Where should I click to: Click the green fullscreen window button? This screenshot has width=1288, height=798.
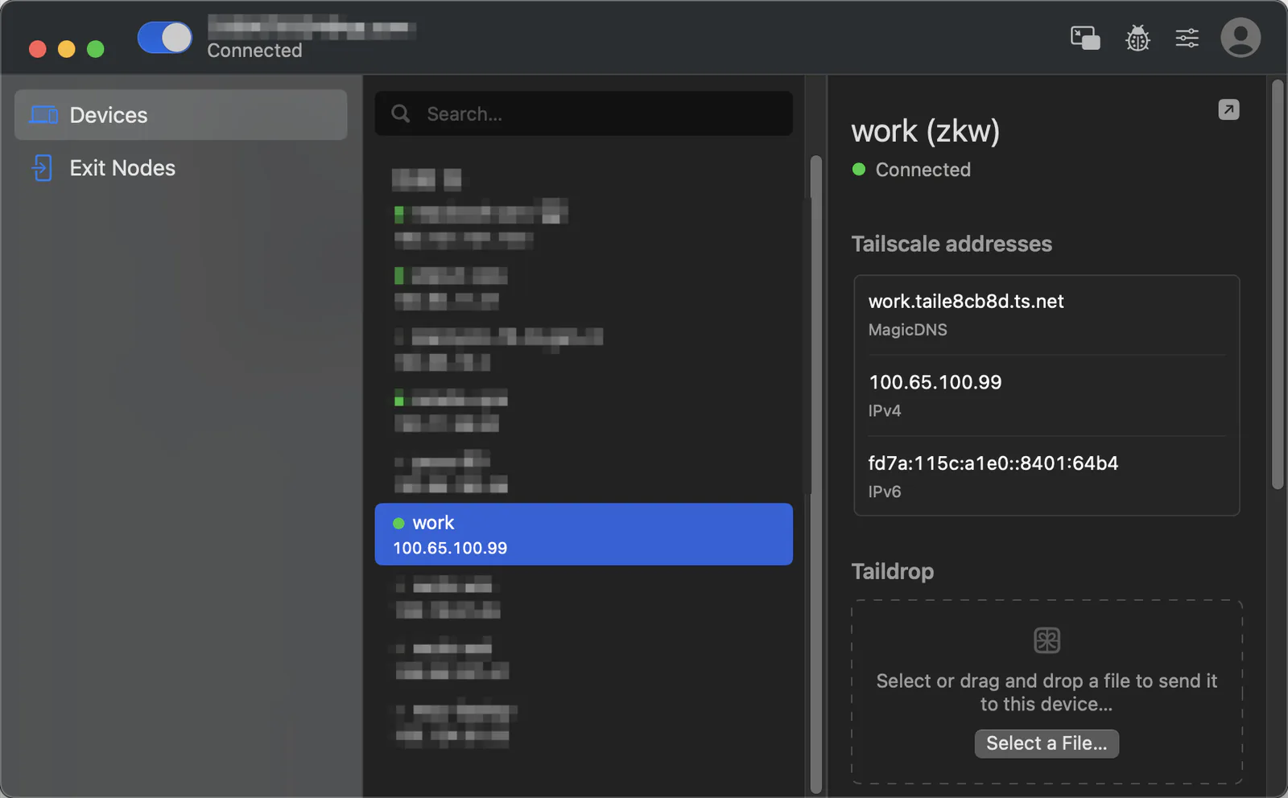pyautogui.click(x=95, y=49)
